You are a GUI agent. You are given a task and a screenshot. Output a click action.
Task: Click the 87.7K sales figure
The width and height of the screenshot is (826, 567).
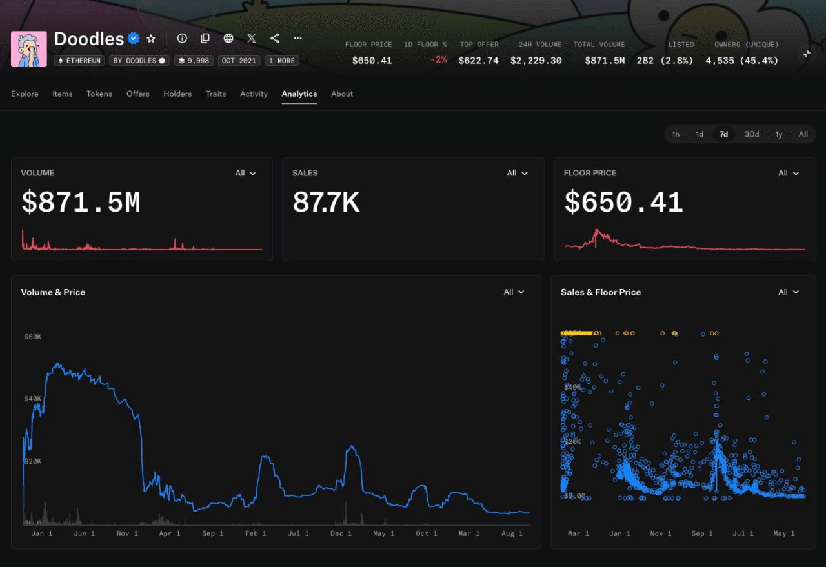point(326,203)
